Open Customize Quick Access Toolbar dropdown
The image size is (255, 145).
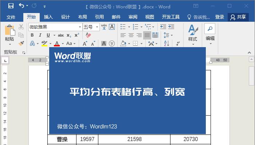pyautogui.click(x=44, y=7)
